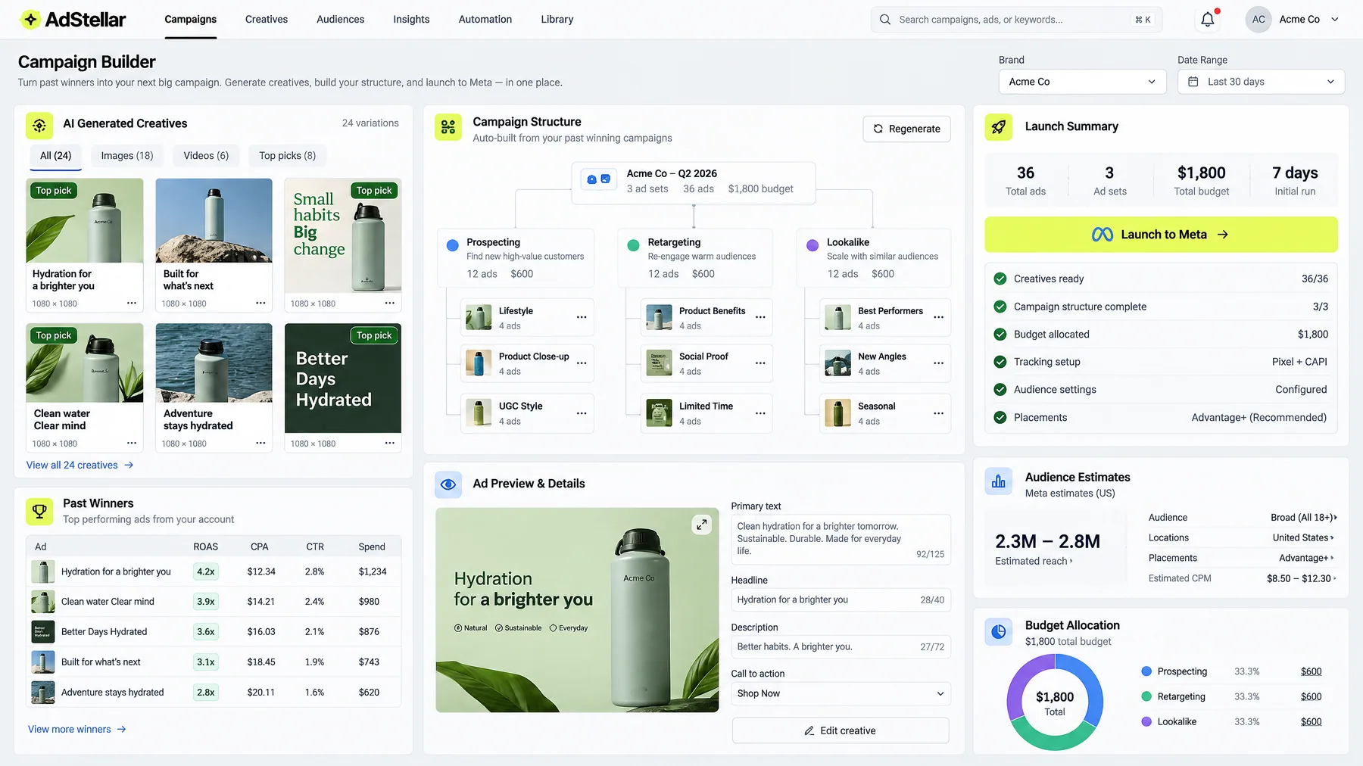The height and width of the screenshot is (766, 1363).
Task: Show only Videos (6) creatives
Action: [206, 156]
